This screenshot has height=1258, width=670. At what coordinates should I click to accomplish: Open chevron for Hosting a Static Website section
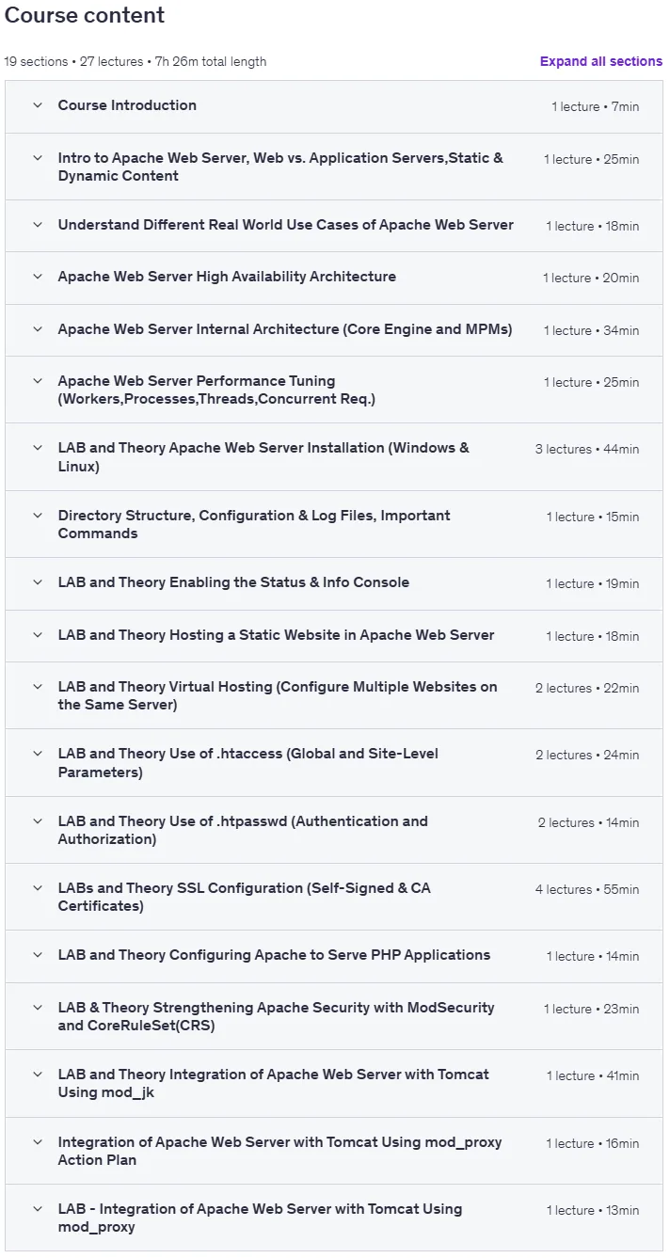coord(38,635)
